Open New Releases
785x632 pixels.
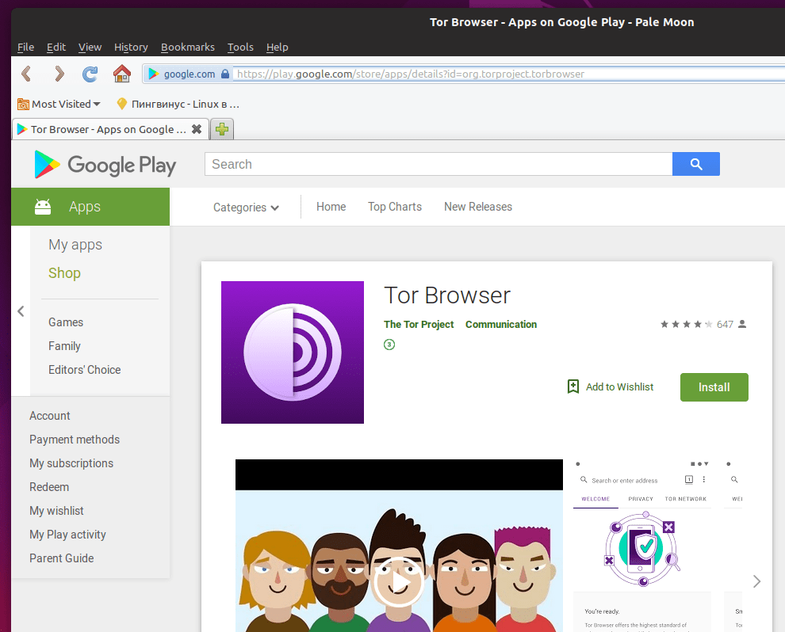477,207
